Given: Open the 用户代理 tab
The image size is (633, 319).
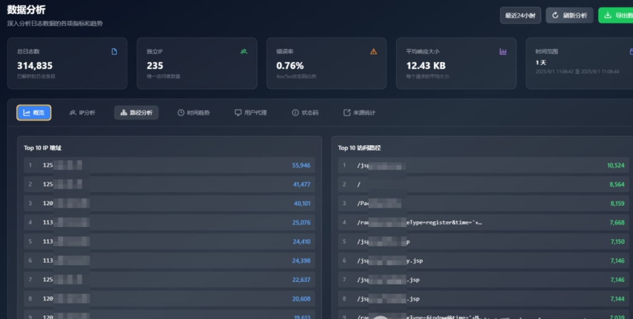Looking at the screenshot, I should [250, 113].
